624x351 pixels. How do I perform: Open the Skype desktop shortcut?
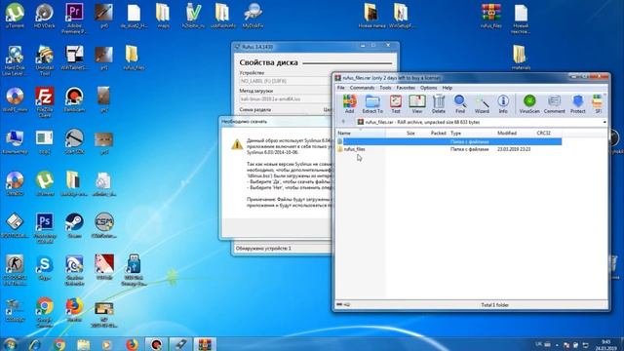click(x=45, y=267)
